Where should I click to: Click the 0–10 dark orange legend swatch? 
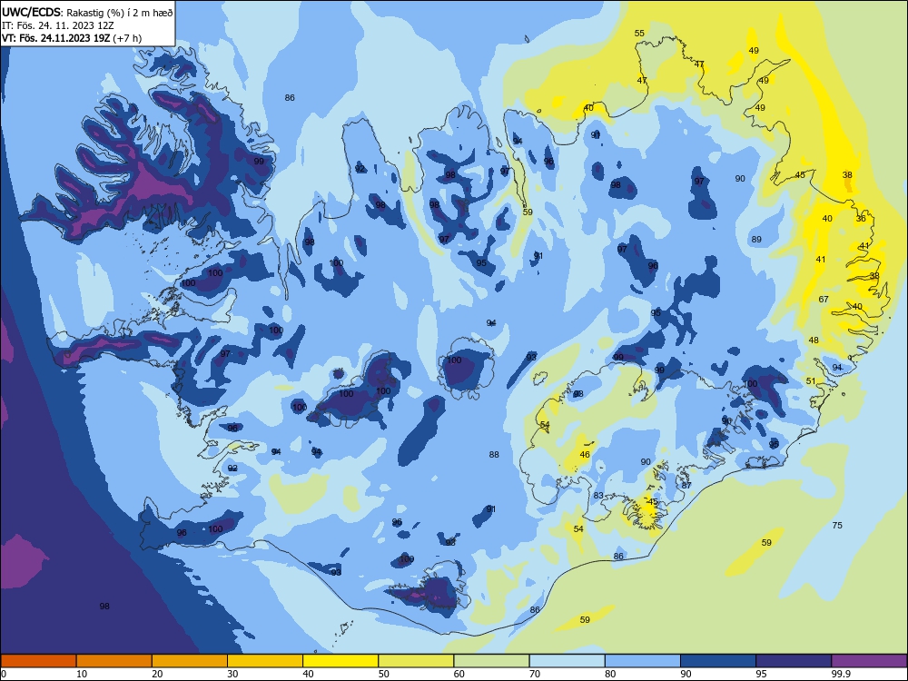point(38,661)
